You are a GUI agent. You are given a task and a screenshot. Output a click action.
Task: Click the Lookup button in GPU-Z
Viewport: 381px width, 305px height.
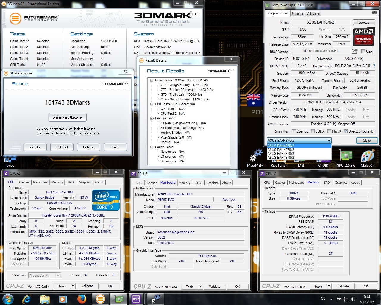pyautogui.click(x=364, y=22)
